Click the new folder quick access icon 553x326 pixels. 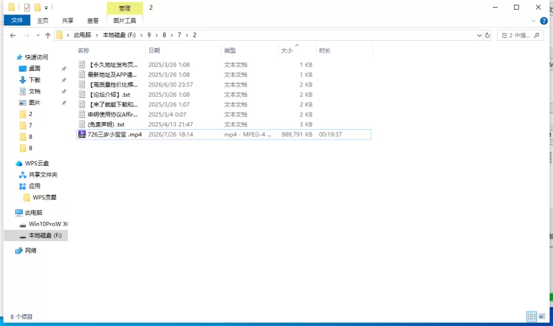37,8
